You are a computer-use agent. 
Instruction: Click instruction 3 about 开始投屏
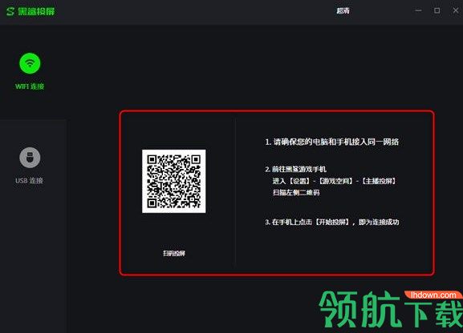pos(332,222)
